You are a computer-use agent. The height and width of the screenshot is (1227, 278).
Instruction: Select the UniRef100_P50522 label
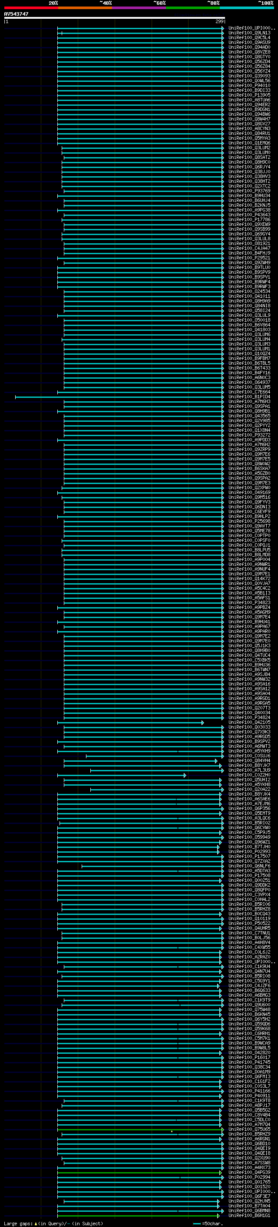249,924
